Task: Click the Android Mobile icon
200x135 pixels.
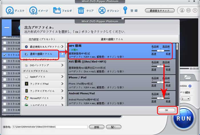Action: point(26,91)
